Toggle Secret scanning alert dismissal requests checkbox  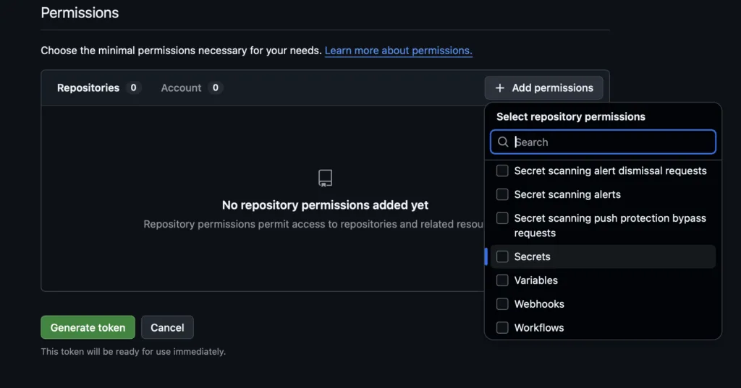coord(502,171)
